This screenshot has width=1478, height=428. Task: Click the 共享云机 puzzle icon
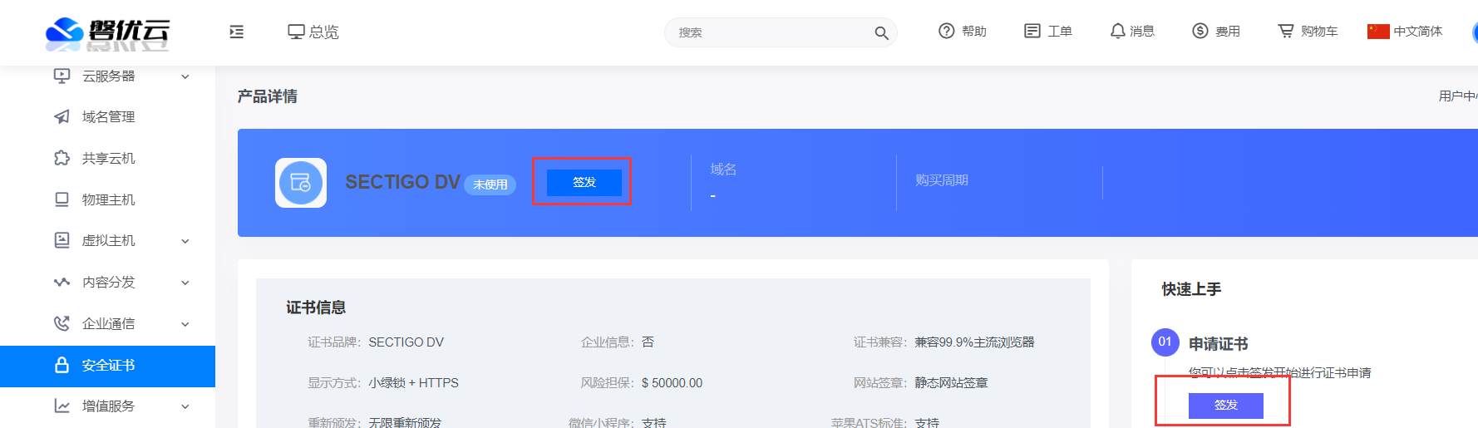(62, 158)
